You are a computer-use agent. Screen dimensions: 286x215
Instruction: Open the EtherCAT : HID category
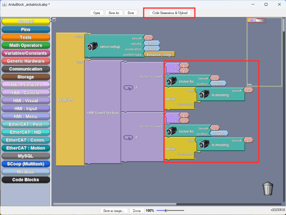click(x=26, y=132)
